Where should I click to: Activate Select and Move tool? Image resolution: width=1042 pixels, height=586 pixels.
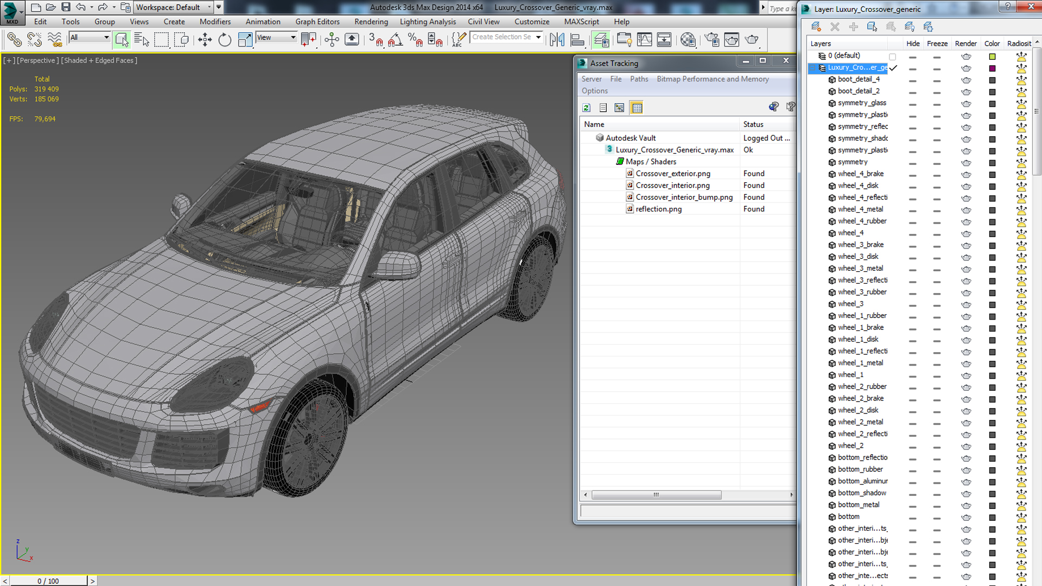click(x=205, y=40)
